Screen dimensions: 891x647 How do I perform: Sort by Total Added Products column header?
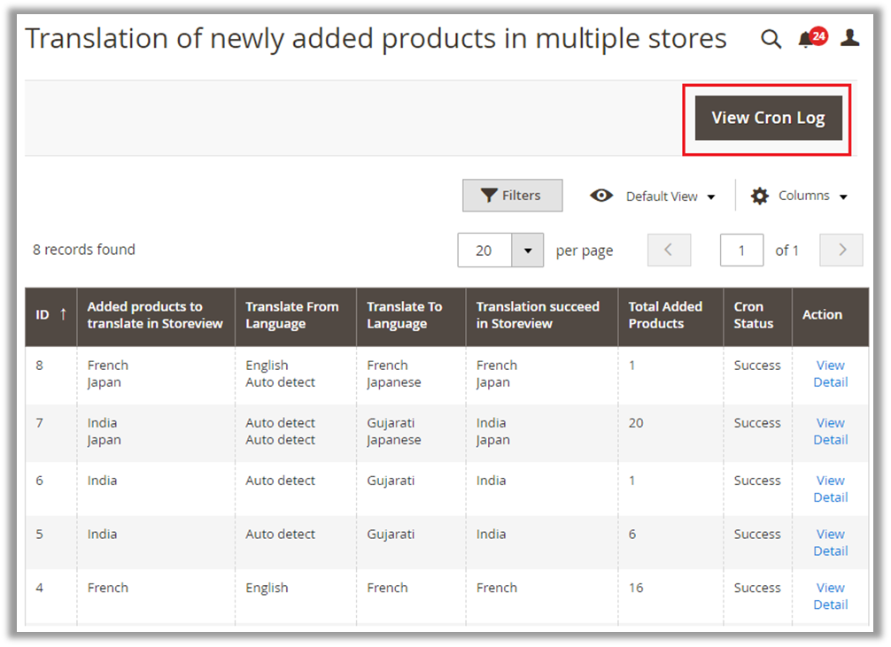click(665, 315)
